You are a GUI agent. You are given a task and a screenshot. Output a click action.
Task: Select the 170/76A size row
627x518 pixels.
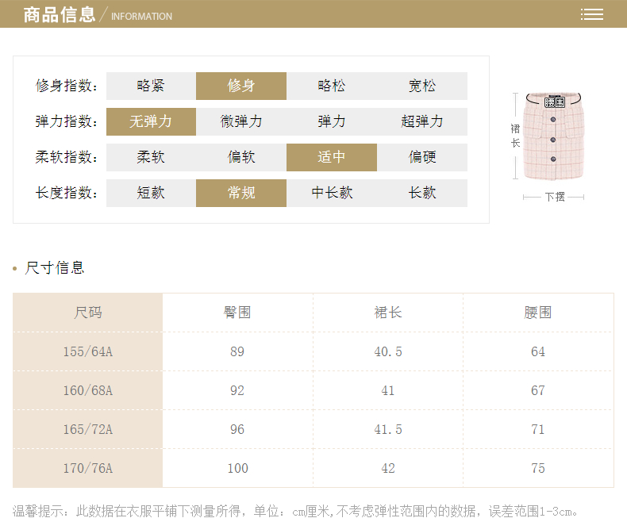88,468
